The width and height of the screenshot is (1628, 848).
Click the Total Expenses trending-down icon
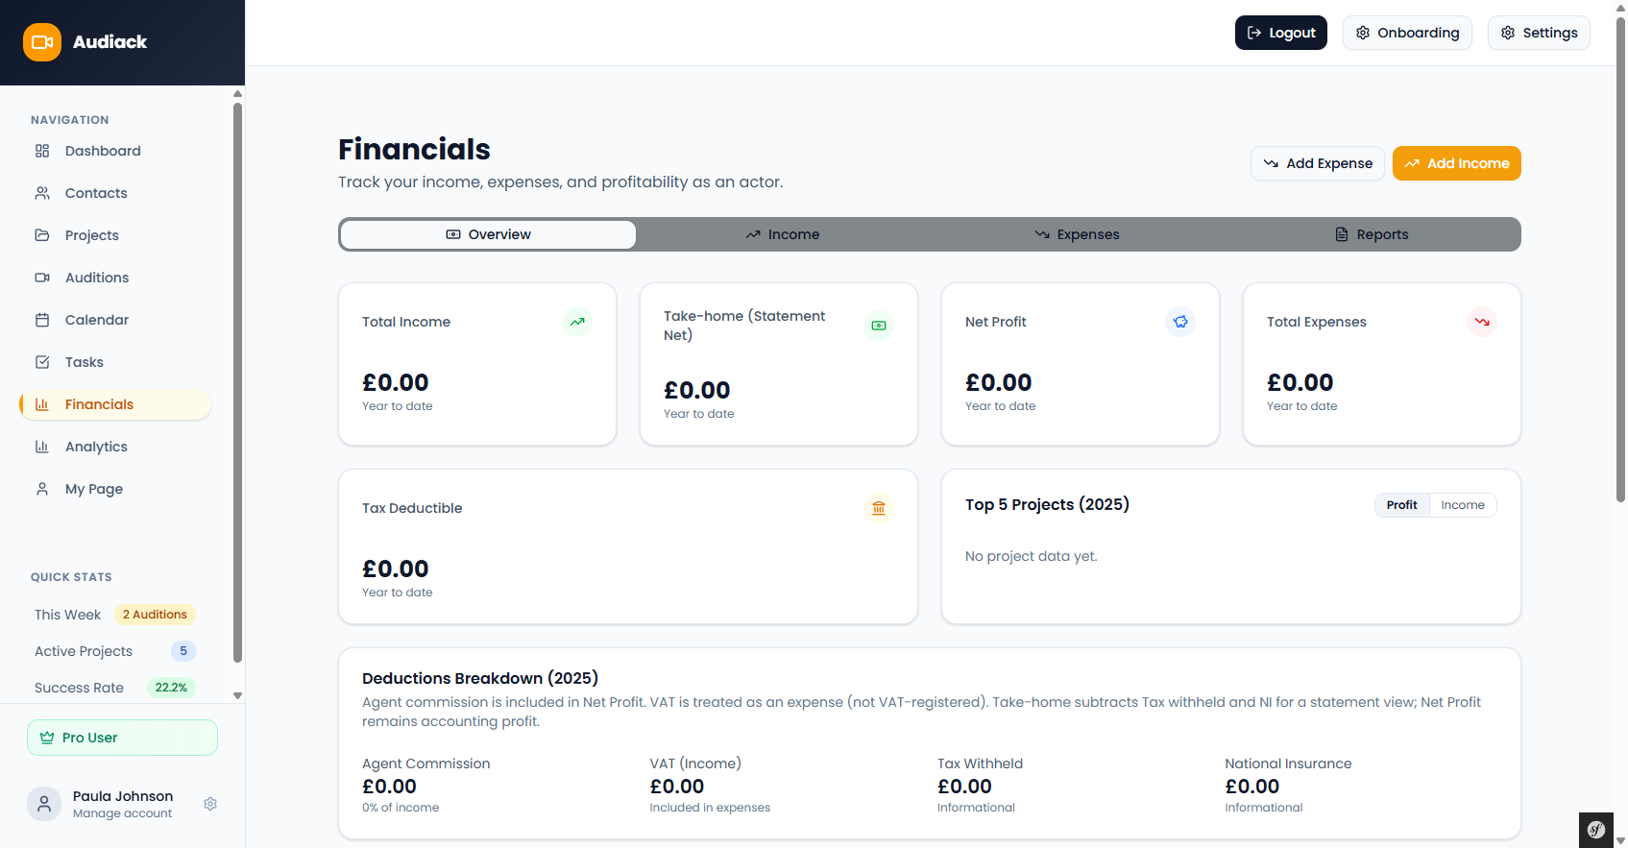point(1482,322)
